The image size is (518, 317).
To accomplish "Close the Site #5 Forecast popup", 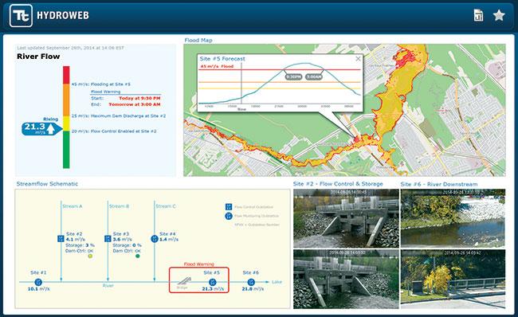I will point(358,59).
